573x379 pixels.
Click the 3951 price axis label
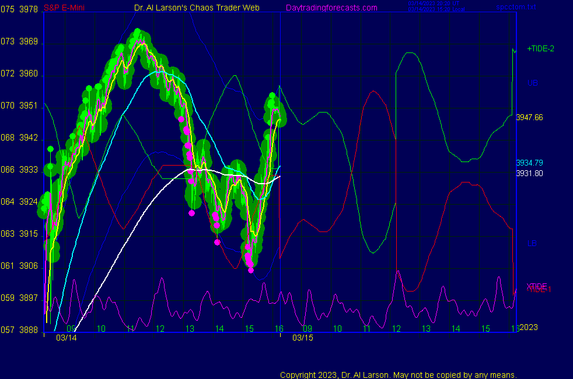pos(29,106)
